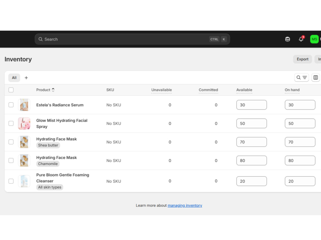The image size is (321, 240).
Task: Click Committed 0 for Pure Bloom Cleanser
Action: pyautogui.click(x=216, y=181)
